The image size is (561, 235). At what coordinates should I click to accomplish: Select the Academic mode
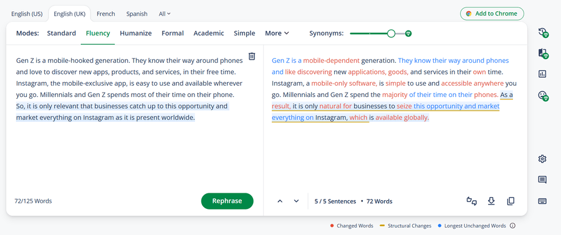tap(209, 33)
